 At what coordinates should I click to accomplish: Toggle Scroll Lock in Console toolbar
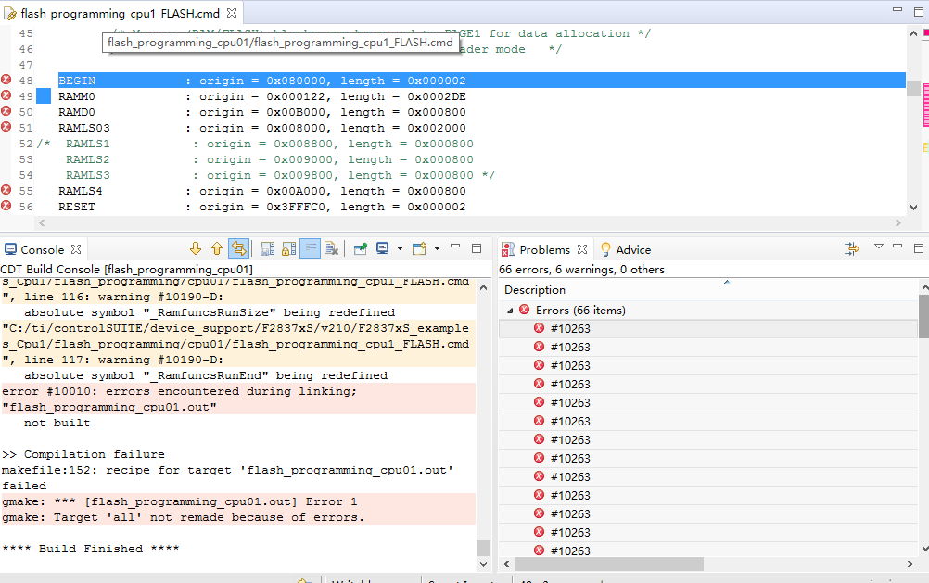pos(288,248)
